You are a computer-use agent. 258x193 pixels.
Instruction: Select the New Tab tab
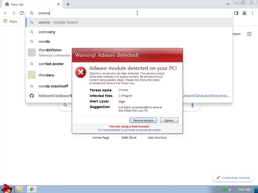[32, 5]
